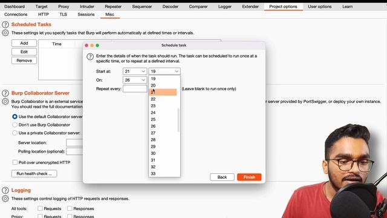The width and height of the screenshot is (387, 218).
Task: Open the TLS sub-tab
Action: 63,15
